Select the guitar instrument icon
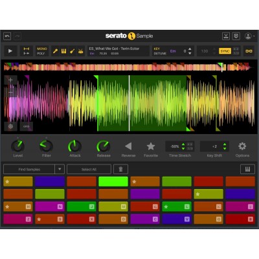The height and width of the screenshot is (259, 259). (72, 51)
